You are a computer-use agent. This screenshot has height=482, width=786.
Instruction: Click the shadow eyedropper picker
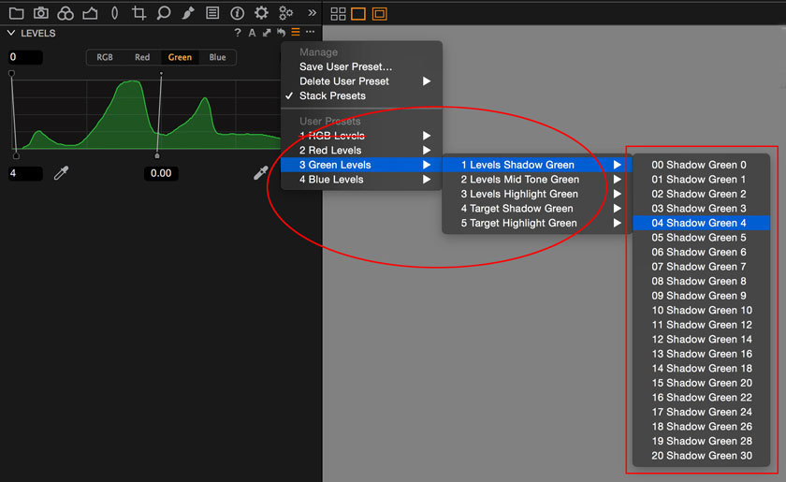click(62, 173)
